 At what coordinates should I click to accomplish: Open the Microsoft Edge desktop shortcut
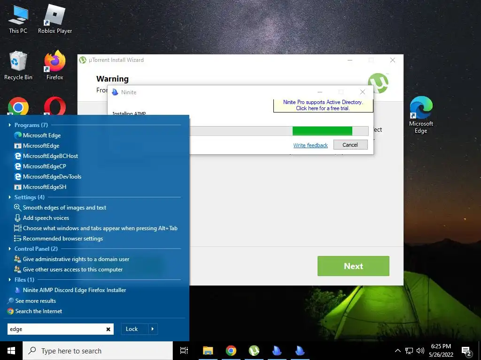pyautogui.click(x=421, y=115)
